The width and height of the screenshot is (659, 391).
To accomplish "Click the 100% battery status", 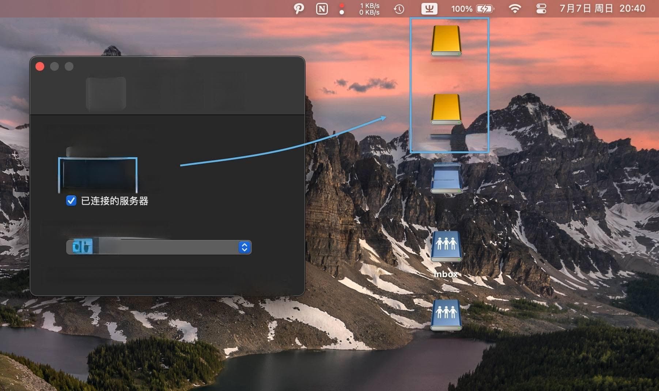I will tap(472, 9).
